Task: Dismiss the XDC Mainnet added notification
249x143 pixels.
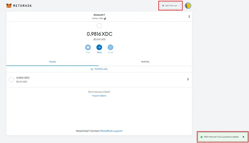Action: [x=243, y=137]
